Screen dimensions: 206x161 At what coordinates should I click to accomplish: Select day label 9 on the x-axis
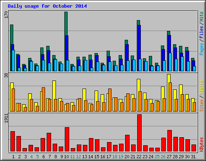tap(62, 157)
